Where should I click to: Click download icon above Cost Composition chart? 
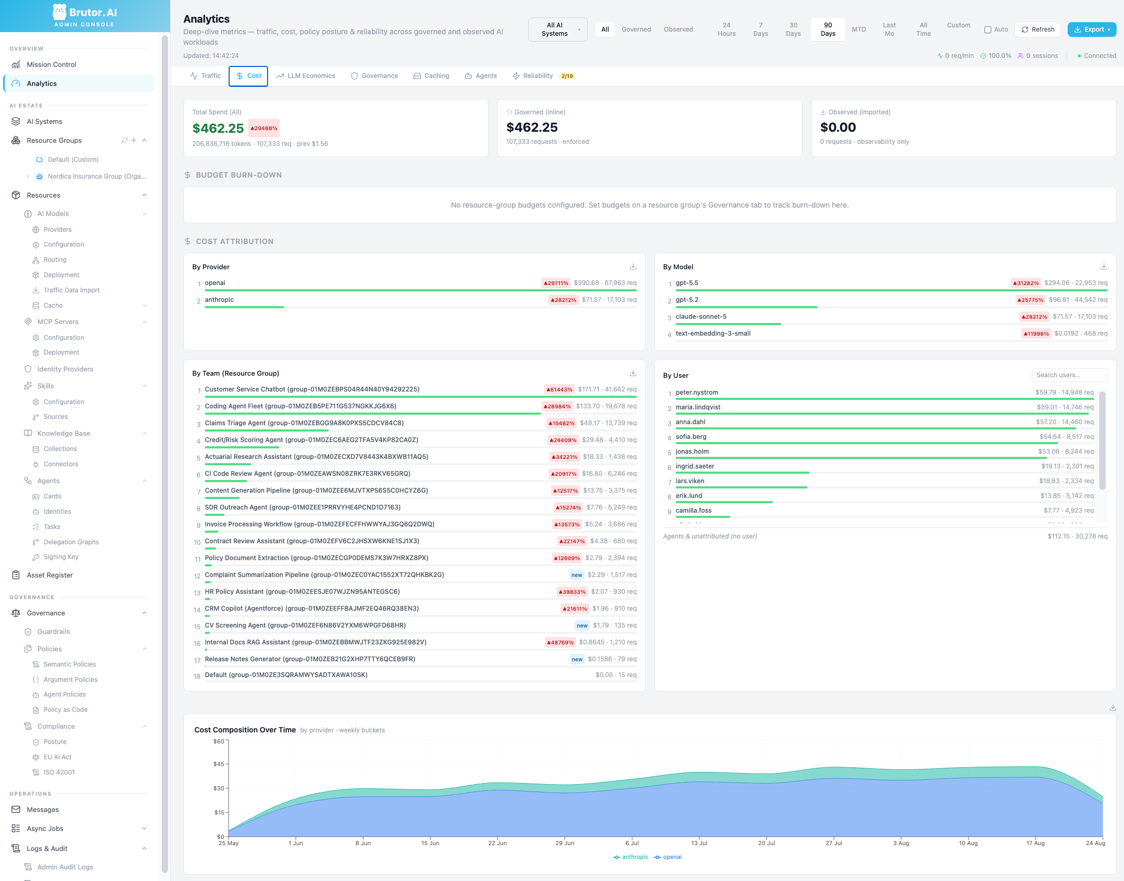[1113, 708]
